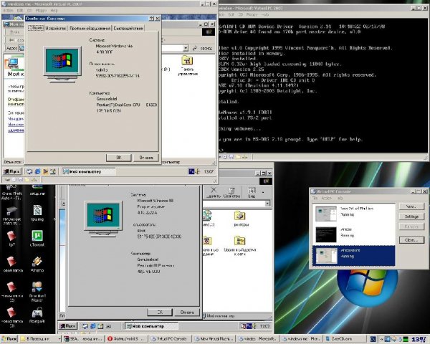
Task: Click OK in Windows 98 system properties
Action: [160, 312]
